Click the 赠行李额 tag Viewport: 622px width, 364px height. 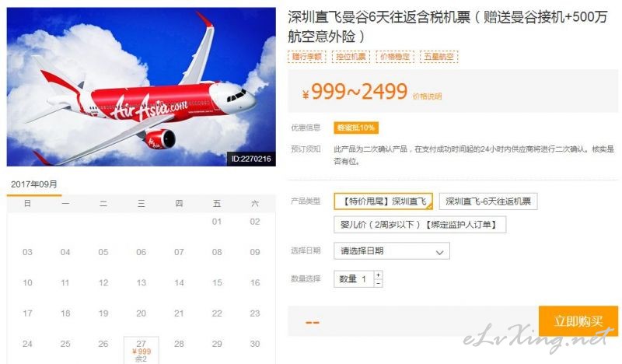point(306,57)
